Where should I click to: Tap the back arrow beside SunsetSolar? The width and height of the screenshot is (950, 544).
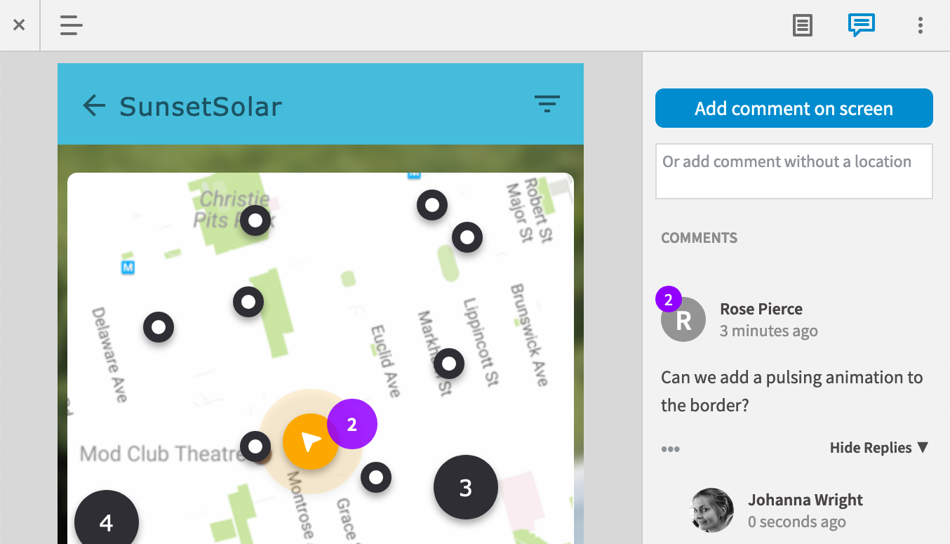pos(94,106)
